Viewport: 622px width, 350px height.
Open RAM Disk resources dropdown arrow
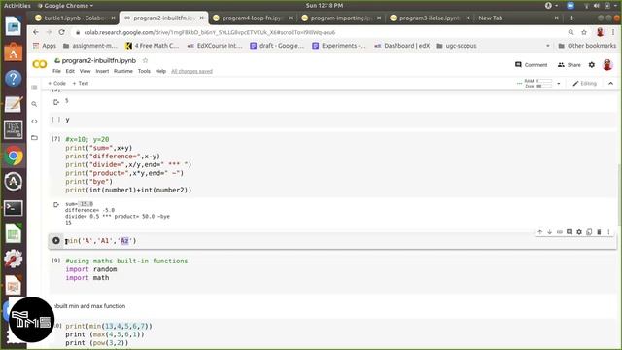pos(559,84)
